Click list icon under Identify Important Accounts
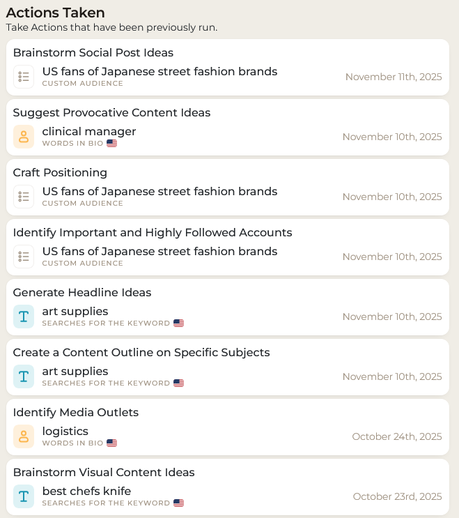Image resolution: width=459 pixels, height=518 pixels. tap(24, 257)
